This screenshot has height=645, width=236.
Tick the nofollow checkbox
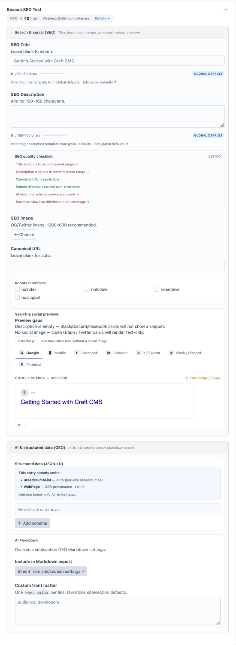(87, 289)
